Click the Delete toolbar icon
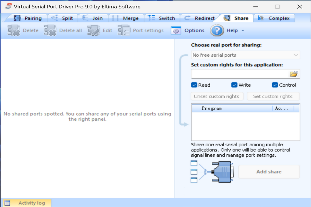Image resolution: width=311 pixels, height=207 pixels. click(x=14, y=30)
